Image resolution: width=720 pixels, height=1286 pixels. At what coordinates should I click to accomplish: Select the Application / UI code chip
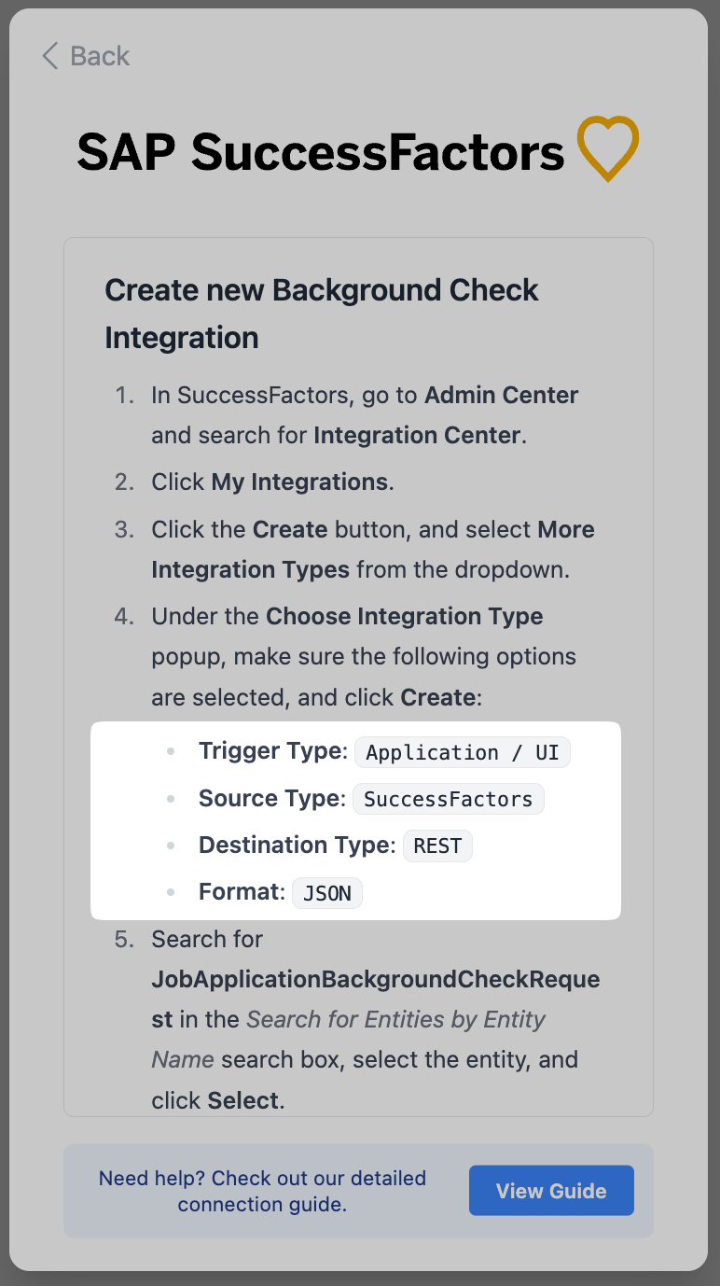(462, 752)
